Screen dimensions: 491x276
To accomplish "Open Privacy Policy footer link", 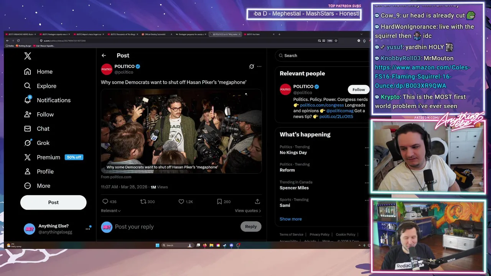I will tap(320, 235).
